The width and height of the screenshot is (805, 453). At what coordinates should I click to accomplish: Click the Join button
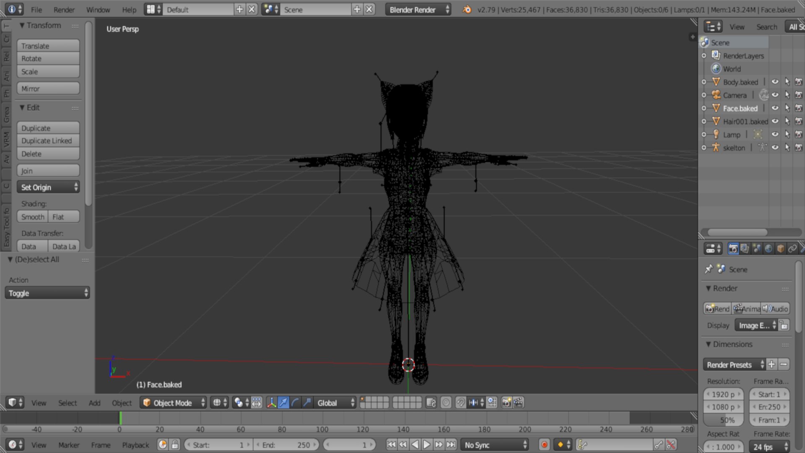click(x=48, y=171)
